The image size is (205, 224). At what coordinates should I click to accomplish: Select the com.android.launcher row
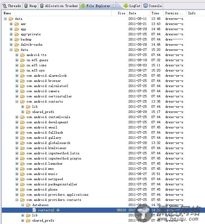tap(103, 163)
